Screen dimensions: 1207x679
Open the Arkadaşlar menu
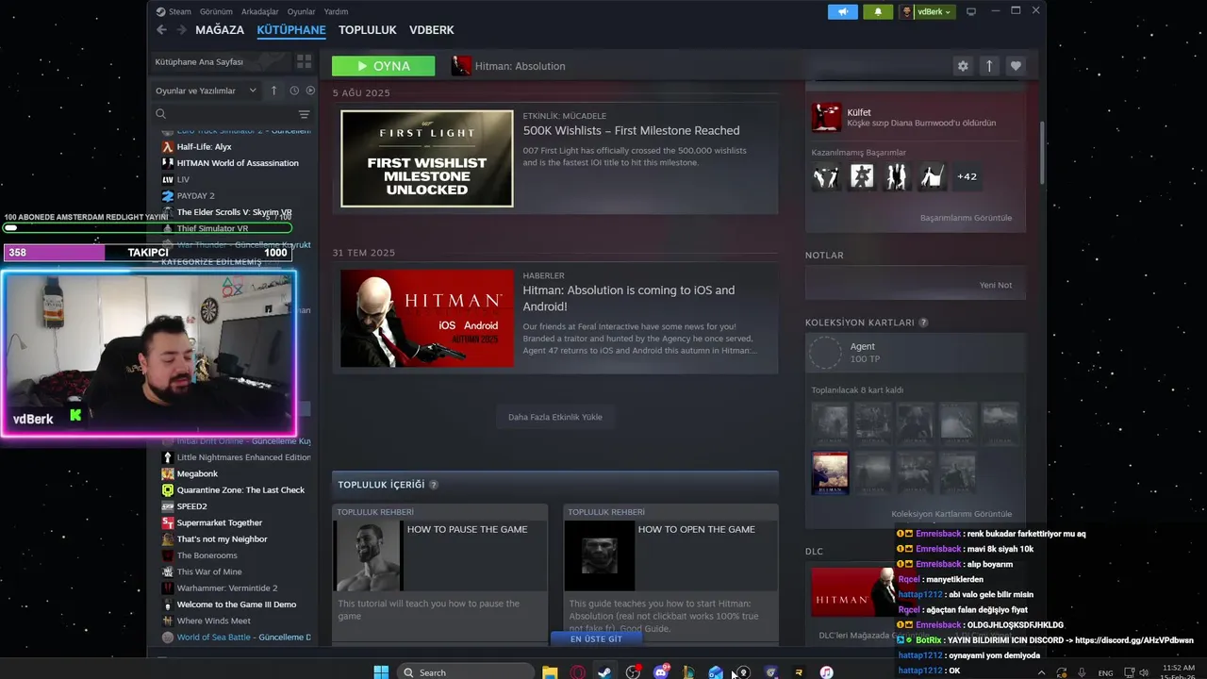(x=259, y=11)
